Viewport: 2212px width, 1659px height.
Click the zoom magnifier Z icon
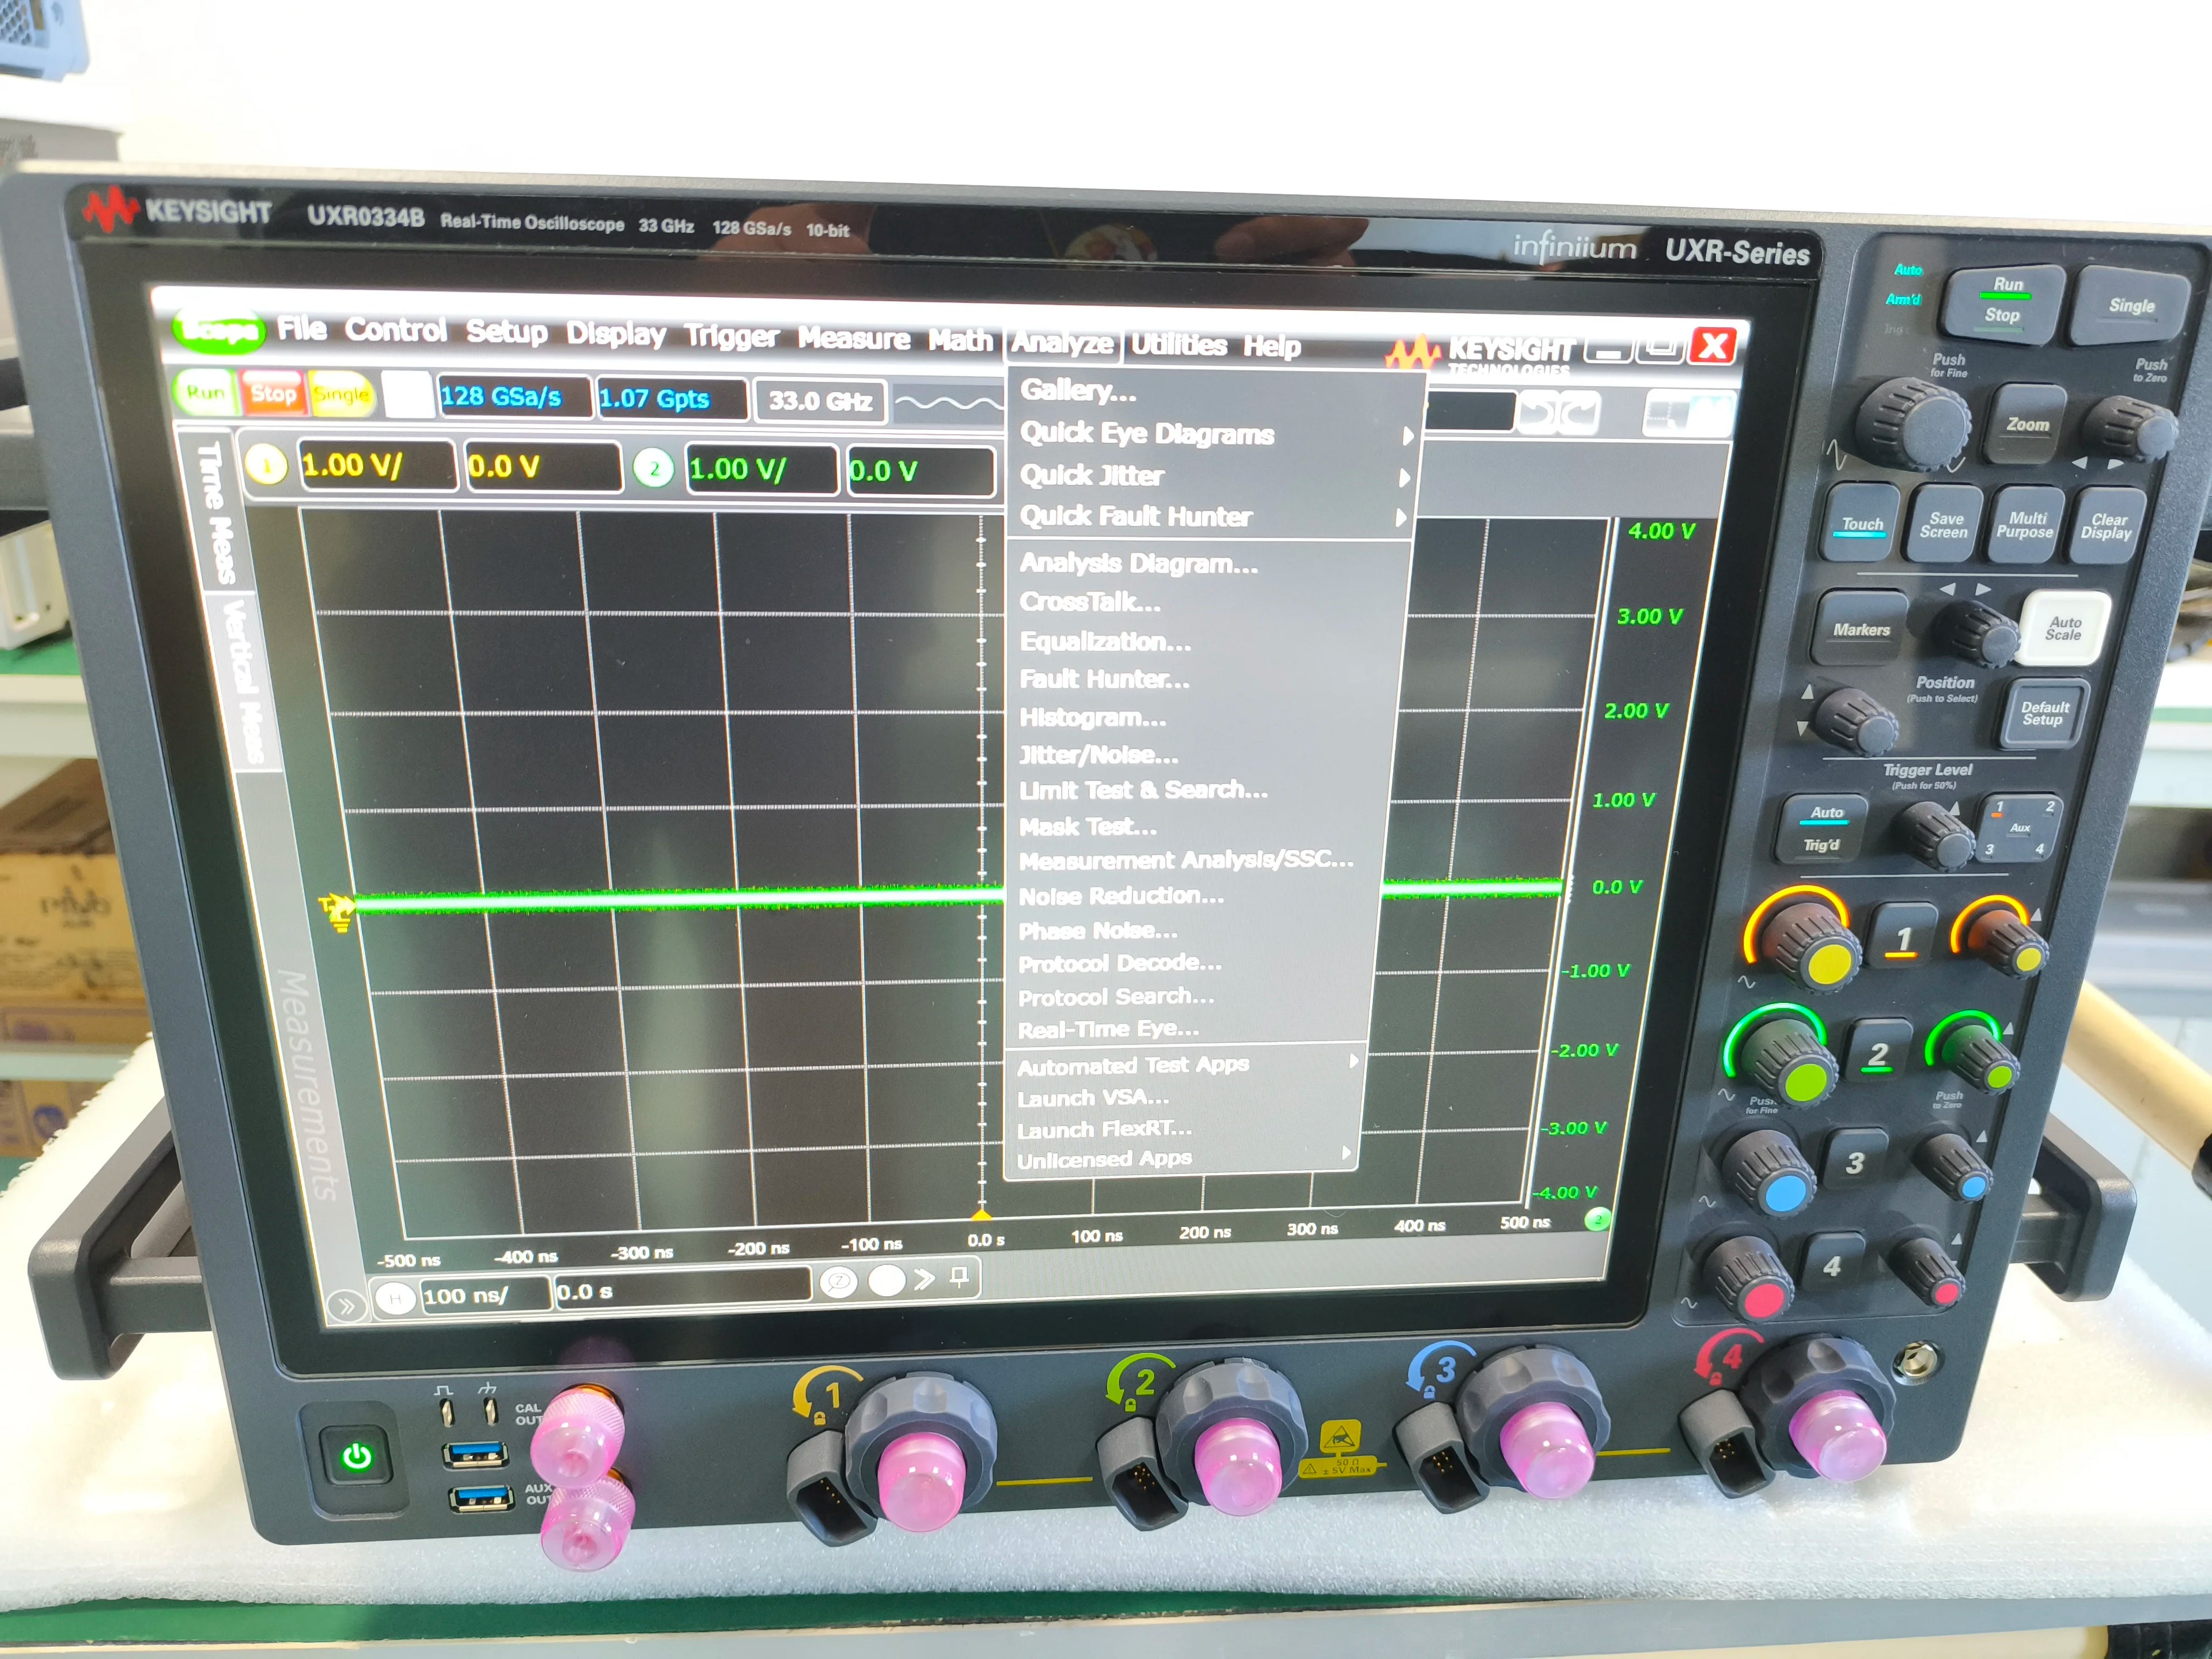coord(838,1281)
